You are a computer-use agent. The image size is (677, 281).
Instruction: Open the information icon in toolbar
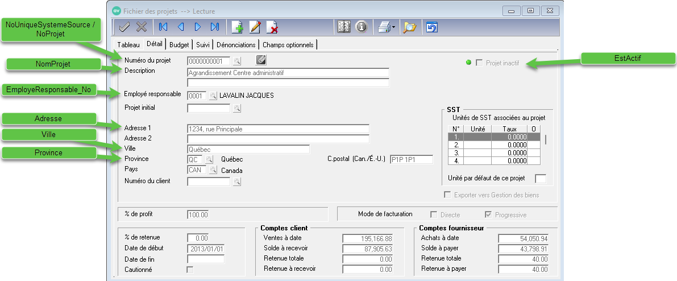pos(361,27)
